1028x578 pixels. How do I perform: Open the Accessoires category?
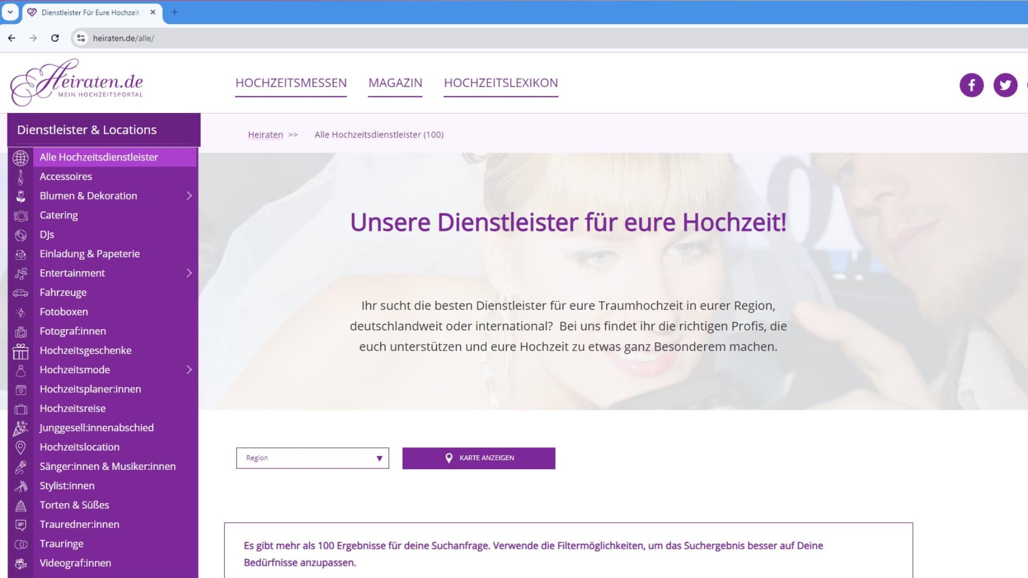pos(65,177)
